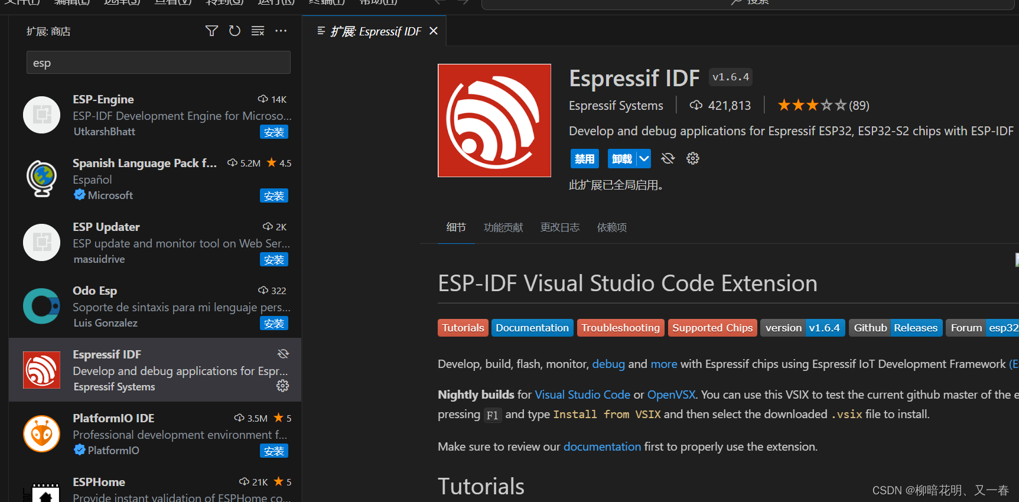
Task: Switch to the 功能贡献 tab
Action: point(503,227)
